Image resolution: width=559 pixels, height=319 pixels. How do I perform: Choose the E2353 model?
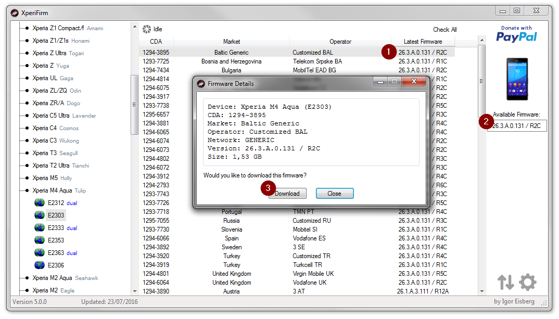click(x=56, y=240)
